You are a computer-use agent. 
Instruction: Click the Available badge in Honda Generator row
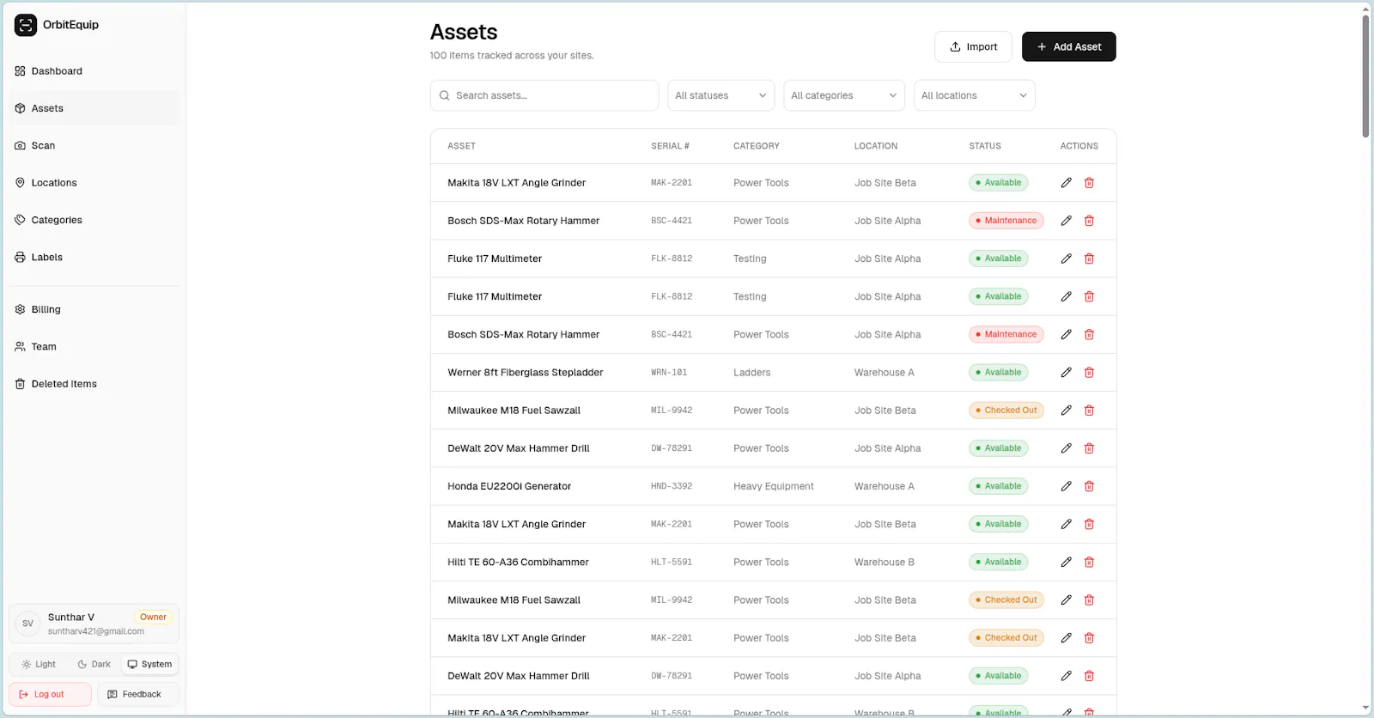coord(999,486)
